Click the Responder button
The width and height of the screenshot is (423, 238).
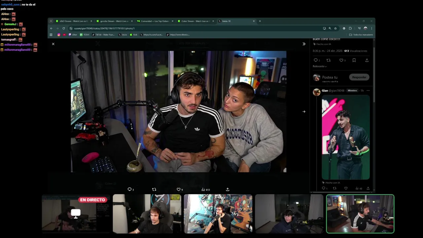[359, 77]
